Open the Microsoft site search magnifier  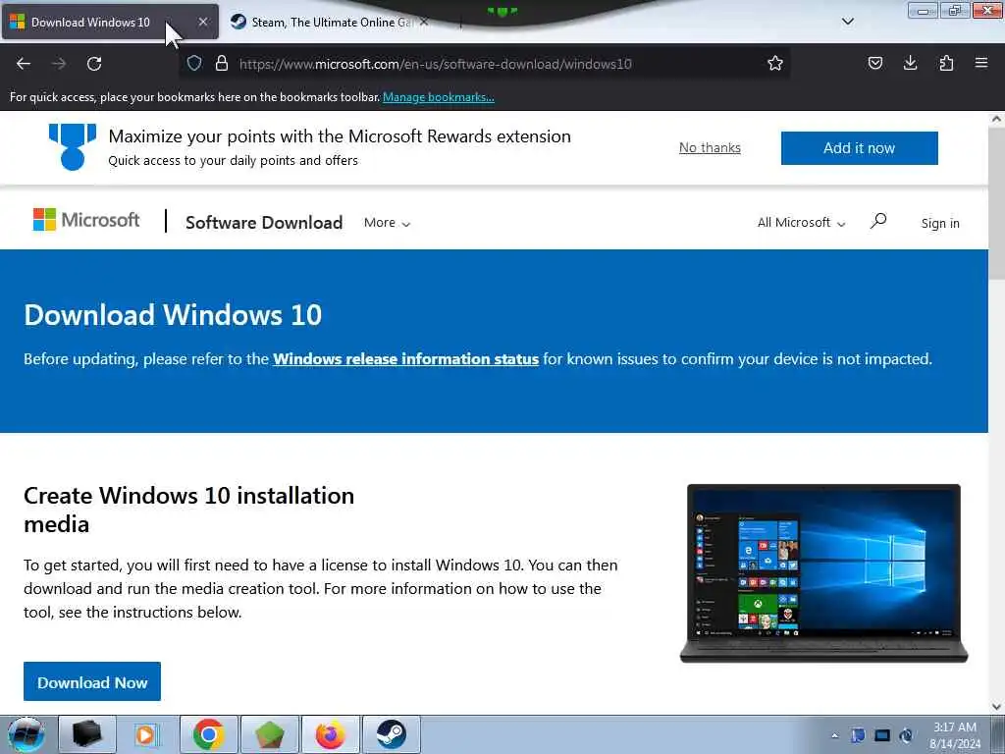click(x=878, y=222)
